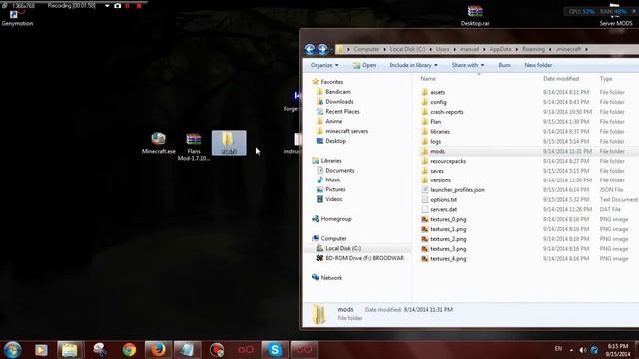Click the Users breadcrumb segment
The width and height of the screenshot is (639, 359).
click(442, 49)
